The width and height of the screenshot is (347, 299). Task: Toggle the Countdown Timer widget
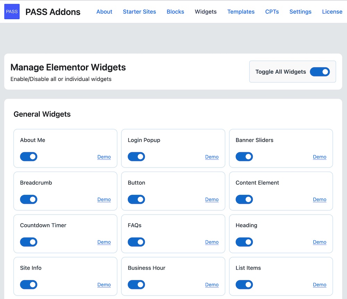(x=28, y=242)
